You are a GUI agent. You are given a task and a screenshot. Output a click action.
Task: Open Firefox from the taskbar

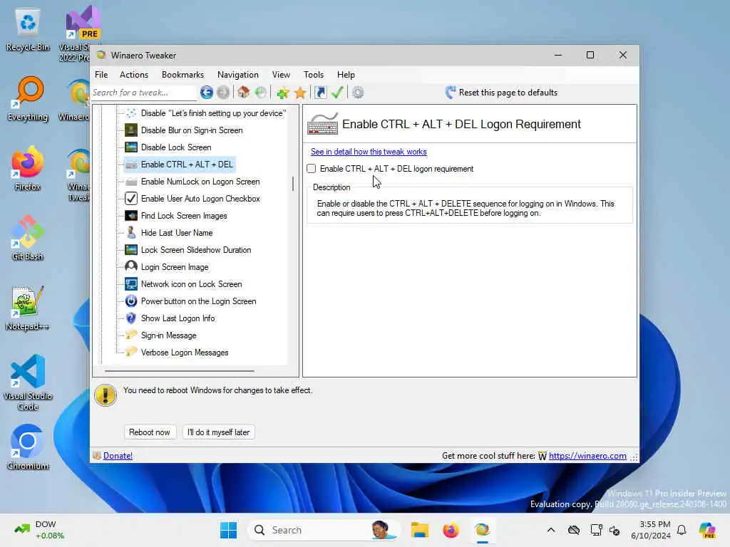451,530
